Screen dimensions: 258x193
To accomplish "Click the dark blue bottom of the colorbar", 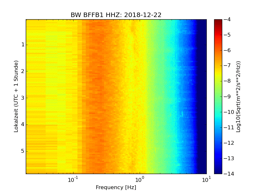I will pos(218,171).
